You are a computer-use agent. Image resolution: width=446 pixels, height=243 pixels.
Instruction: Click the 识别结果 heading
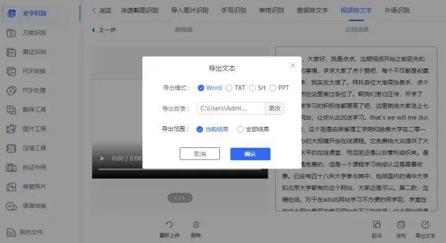(x=357, y=30)
